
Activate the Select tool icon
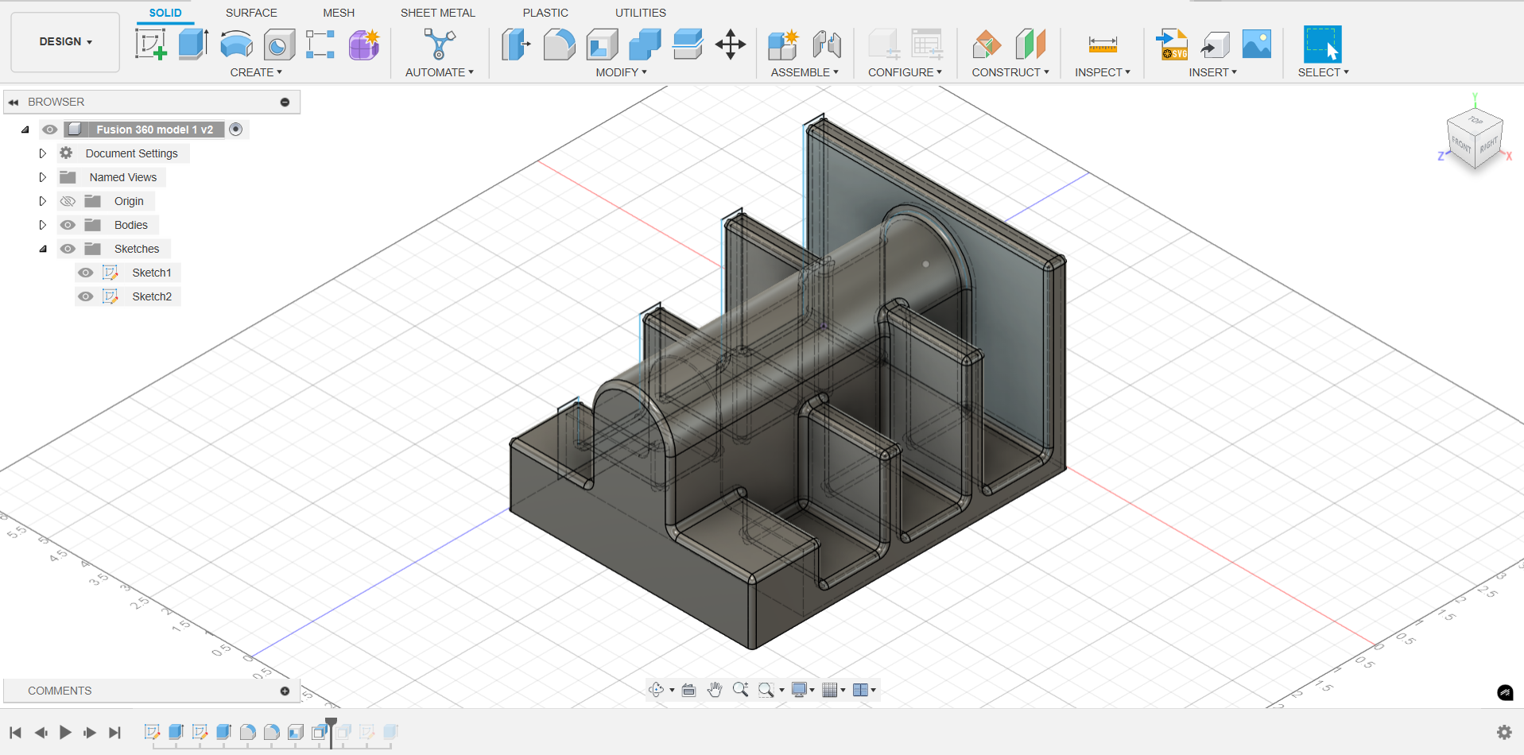click(1323, 45)
